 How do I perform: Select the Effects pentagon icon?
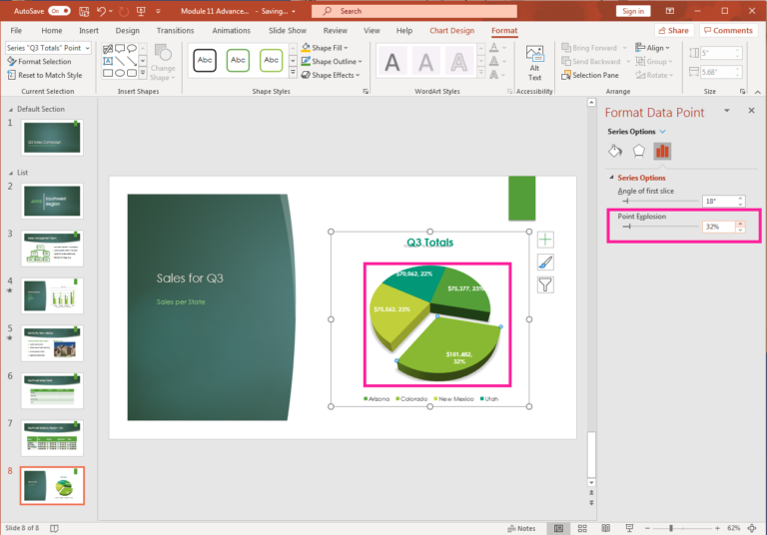(638, 151)
